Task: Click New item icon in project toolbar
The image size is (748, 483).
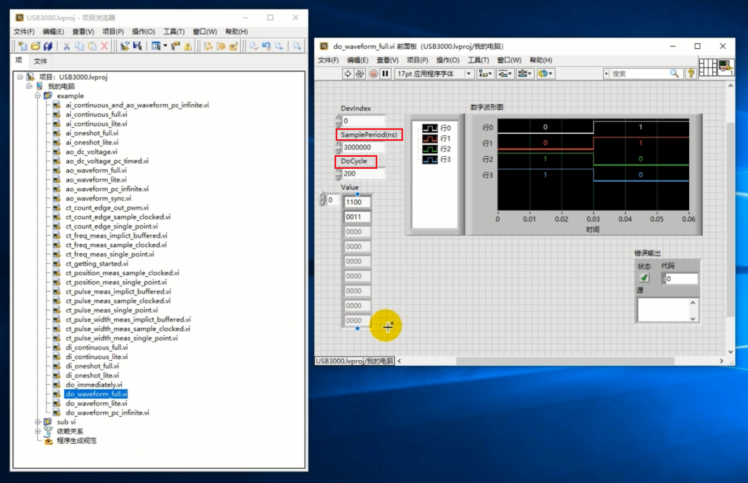Action: coord(22,46)
